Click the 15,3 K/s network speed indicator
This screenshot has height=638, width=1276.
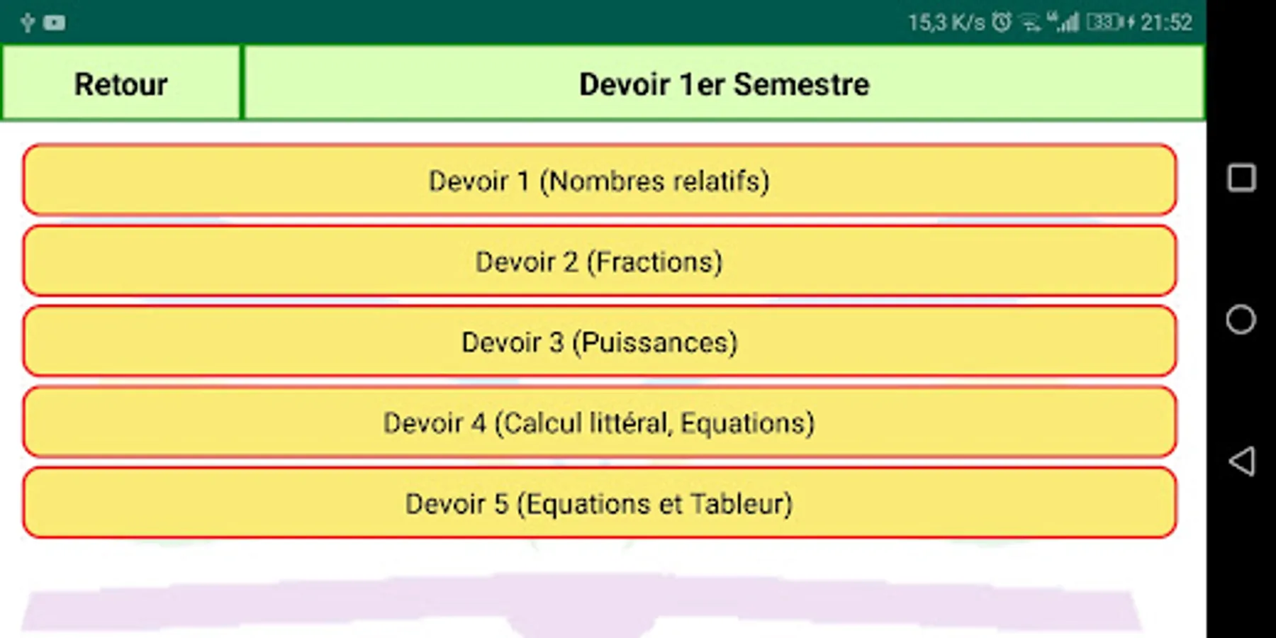pyautogui.click(x=946, y=23)
